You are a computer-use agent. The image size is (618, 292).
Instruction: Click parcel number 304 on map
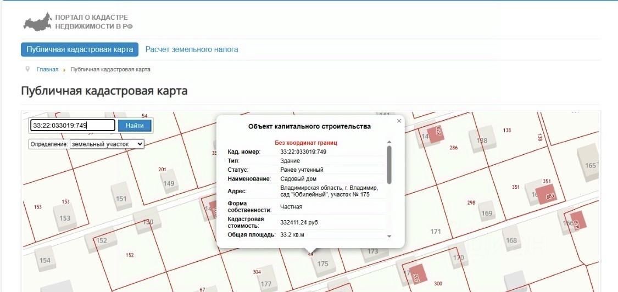pos(257,272)
